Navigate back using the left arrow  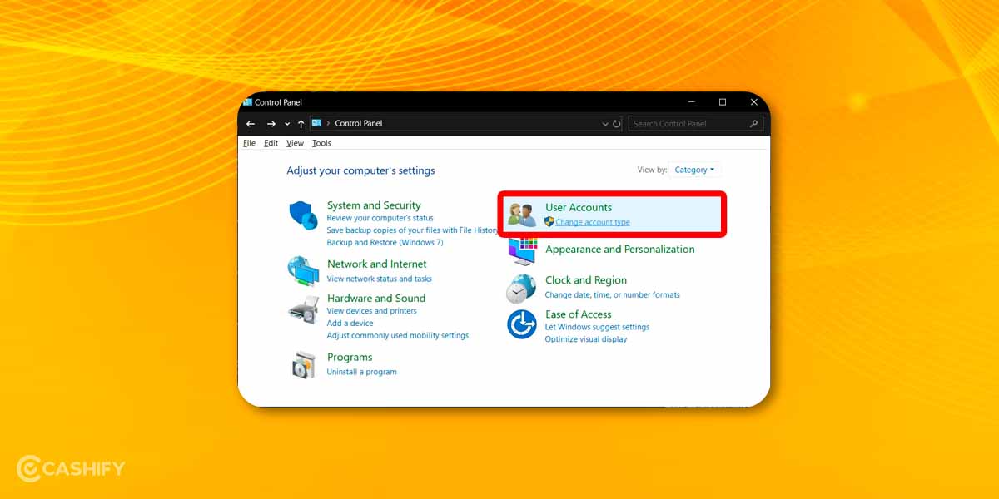pyautogui.click(x=251, y=123)
